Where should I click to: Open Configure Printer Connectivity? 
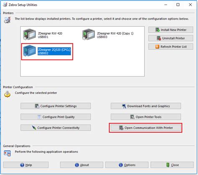coord(56,128)
